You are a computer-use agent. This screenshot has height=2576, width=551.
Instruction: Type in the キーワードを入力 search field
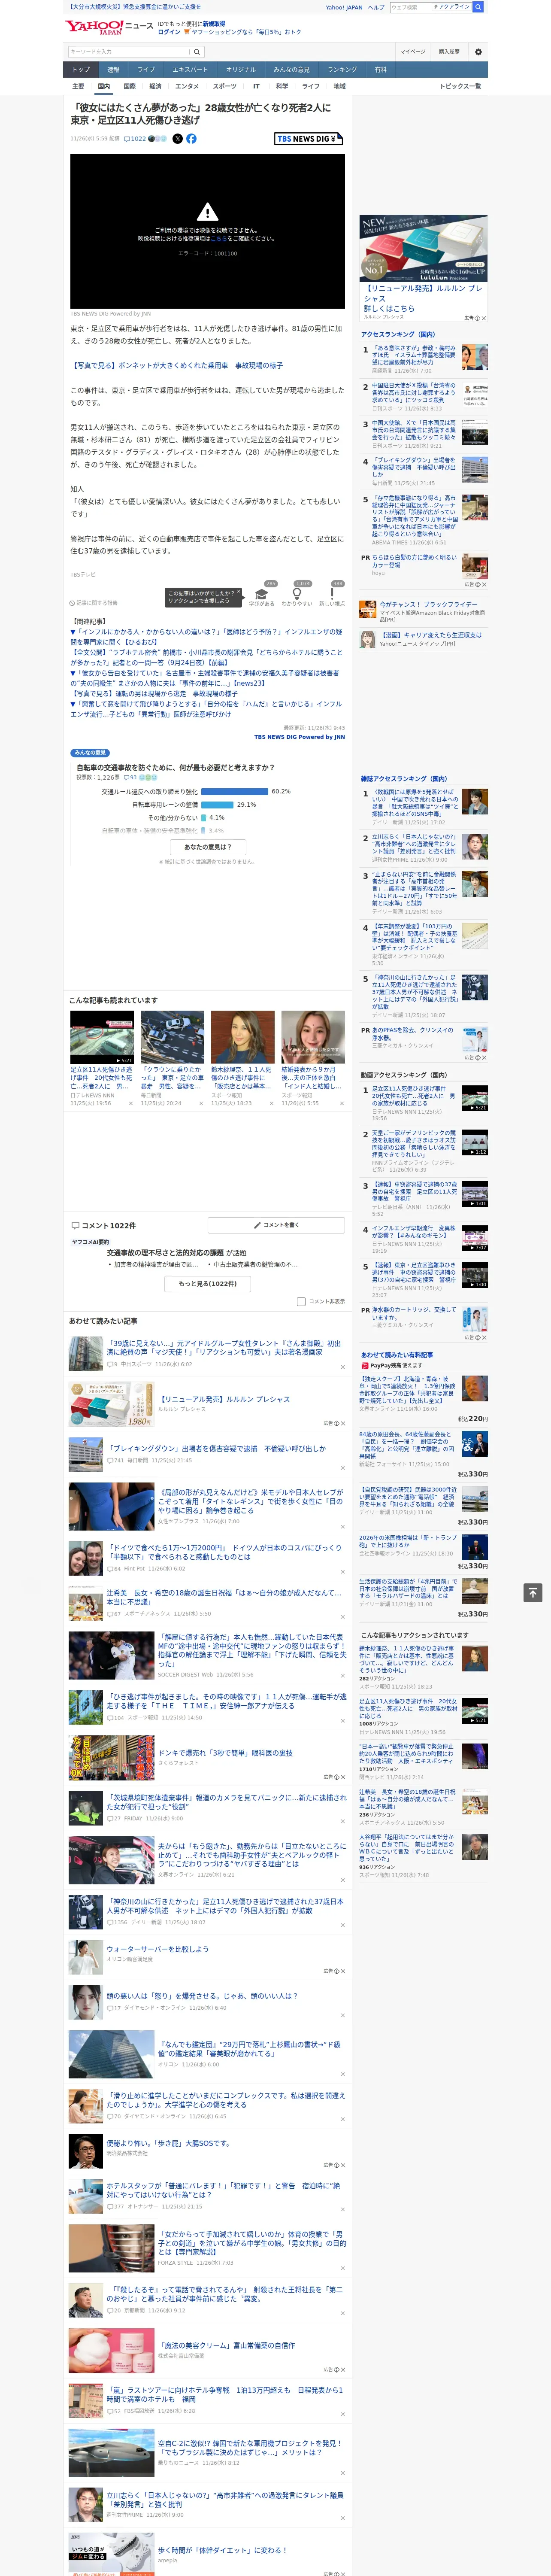pos(128,51)
